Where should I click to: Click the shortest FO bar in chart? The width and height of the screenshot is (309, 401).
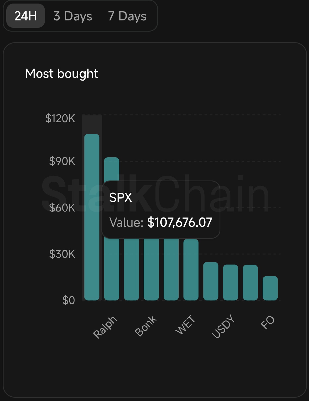pyautogui.click(x=270, y=288)
